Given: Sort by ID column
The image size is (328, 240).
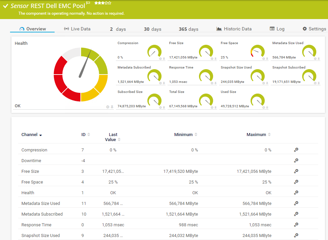Looking at the screenshot, I should click(x=88, y=135).
